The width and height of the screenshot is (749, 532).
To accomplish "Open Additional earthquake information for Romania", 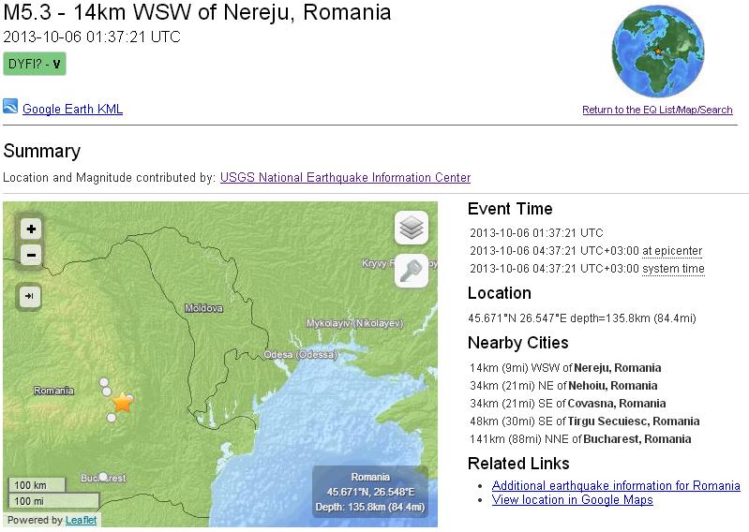I will pos(616,485).
